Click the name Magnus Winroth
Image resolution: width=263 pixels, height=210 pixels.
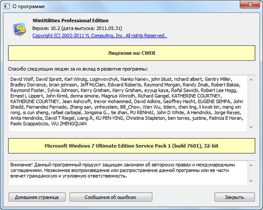click(x=118, y=96)
